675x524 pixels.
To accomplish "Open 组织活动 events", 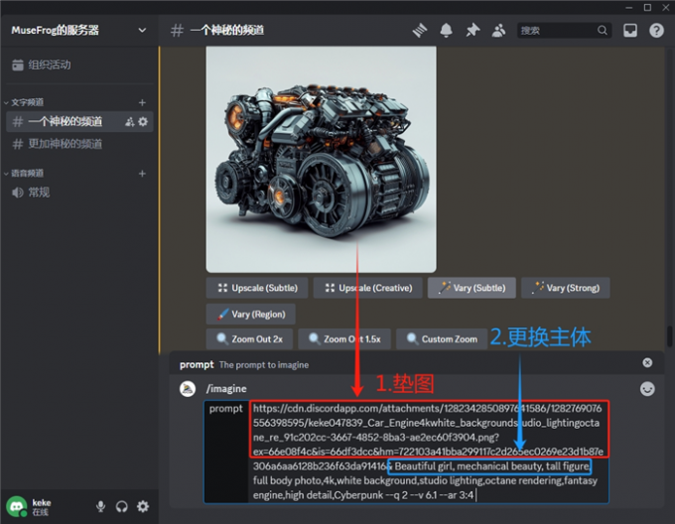I will click(78, 65).
